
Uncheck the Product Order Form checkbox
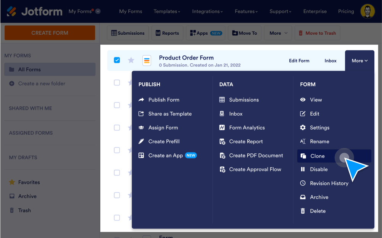coord(117,59)
